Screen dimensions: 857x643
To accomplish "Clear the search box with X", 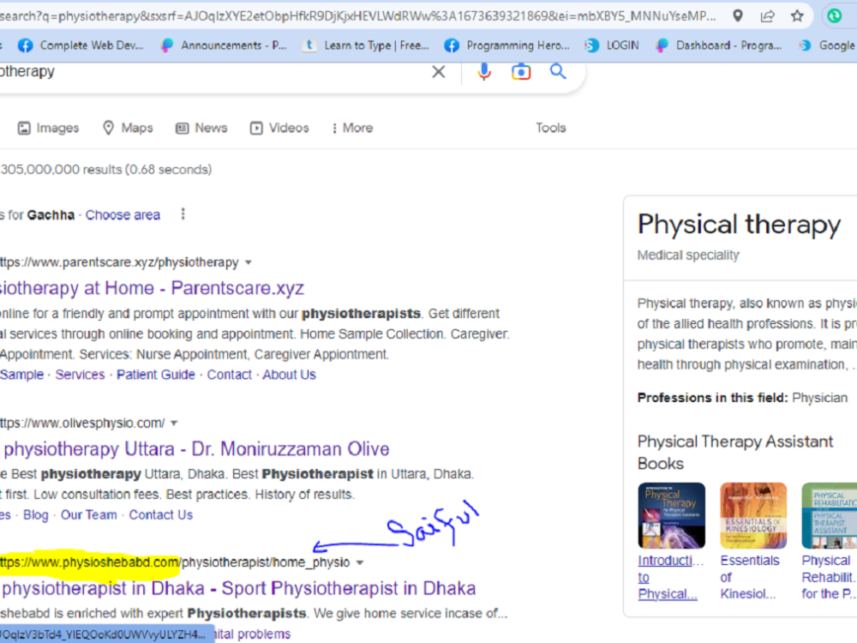I will (x=438, y=72).
